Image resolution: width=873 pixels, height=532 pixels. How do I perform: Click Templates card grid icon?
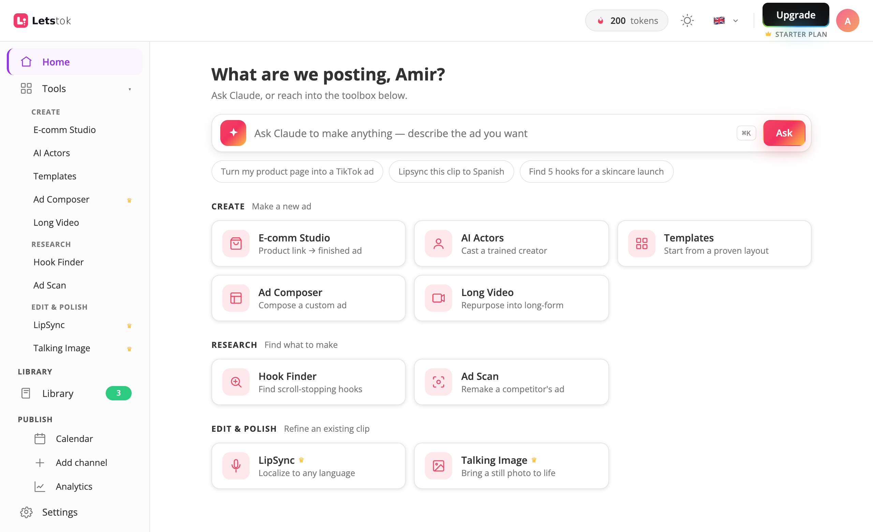[x=641, y=243]
